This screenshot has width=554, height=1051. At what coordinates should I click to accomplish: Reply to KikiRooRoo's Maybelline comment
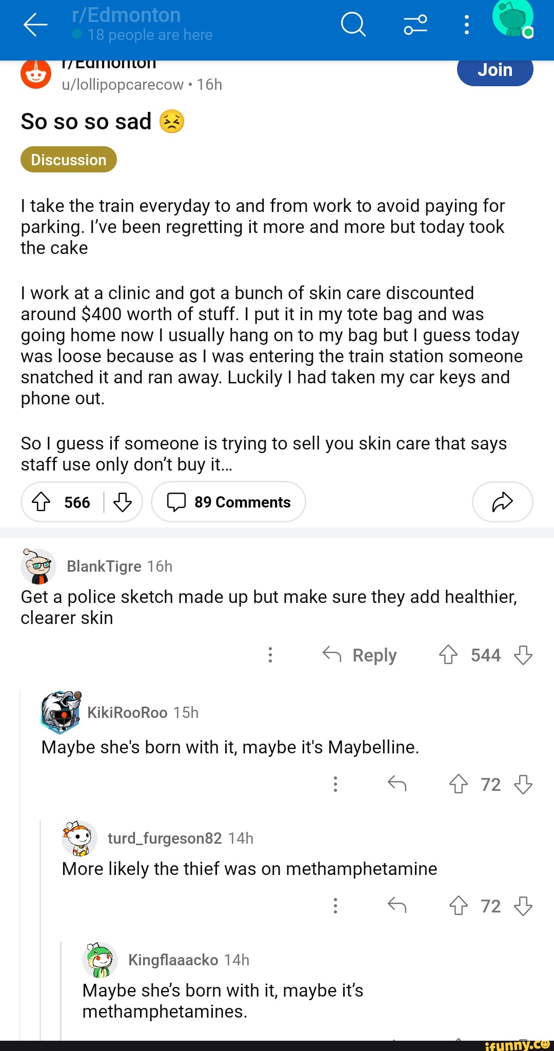point(397,784)
